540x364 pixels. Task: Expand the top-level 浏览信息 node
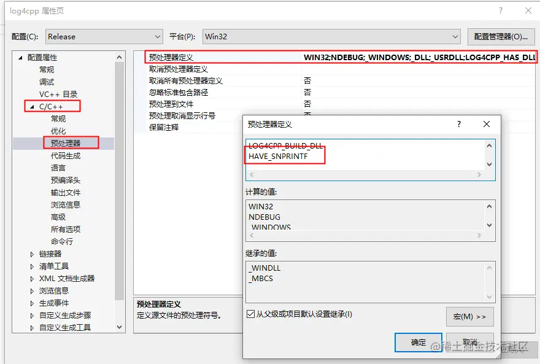(x=32, y=291)
